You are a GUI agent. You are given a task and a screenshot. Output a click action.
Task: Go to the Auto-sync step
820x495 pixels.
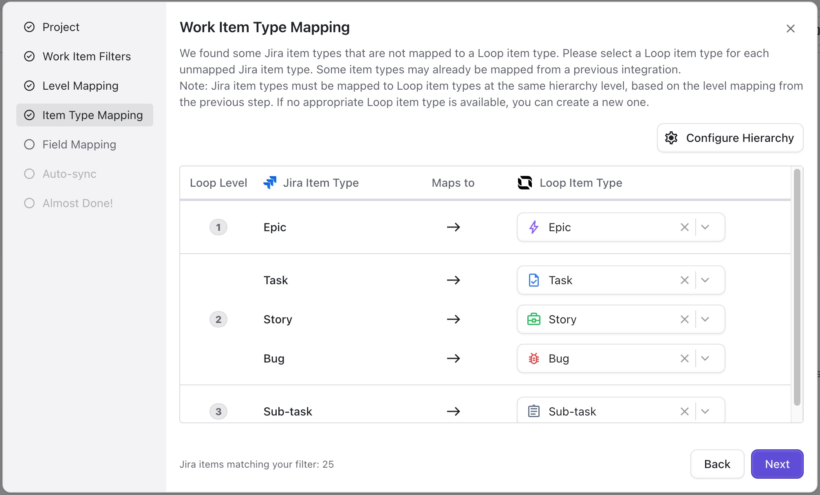[85, 174]
